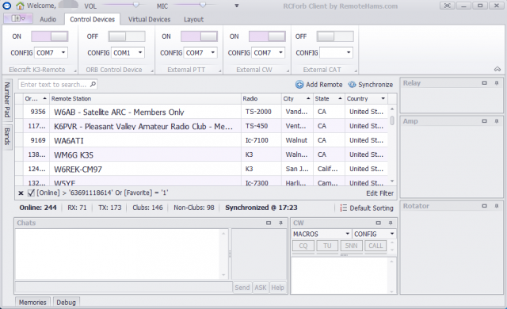Open External CAT group launcher icon
Viewport: 507px width, 309px height.
[356, 71]
